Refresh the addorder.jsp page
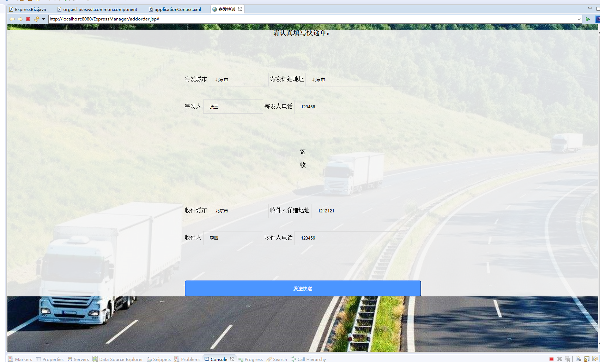Screen dimensions: 600x362 [37, 19]
